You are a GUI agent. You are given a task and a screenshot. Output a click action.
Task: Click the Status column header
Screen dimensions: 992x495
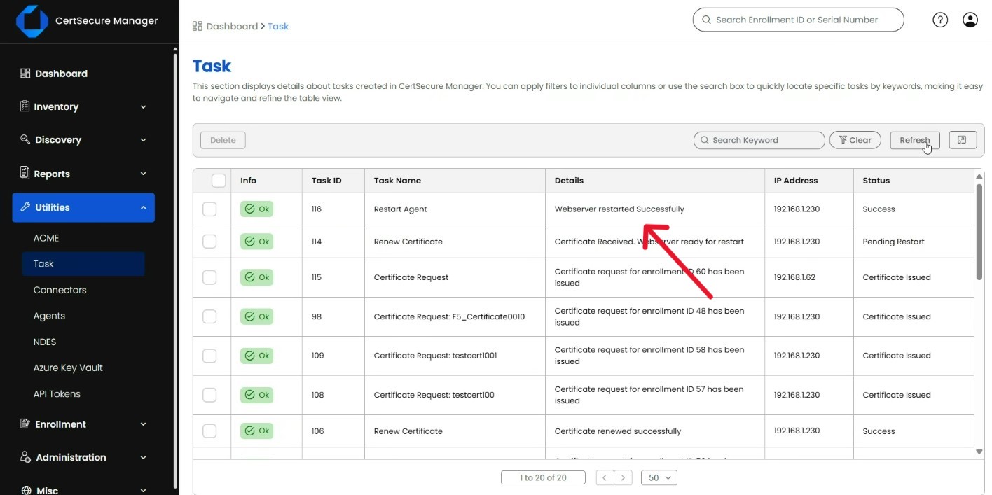pyautogui.click(x=876, y=181)
